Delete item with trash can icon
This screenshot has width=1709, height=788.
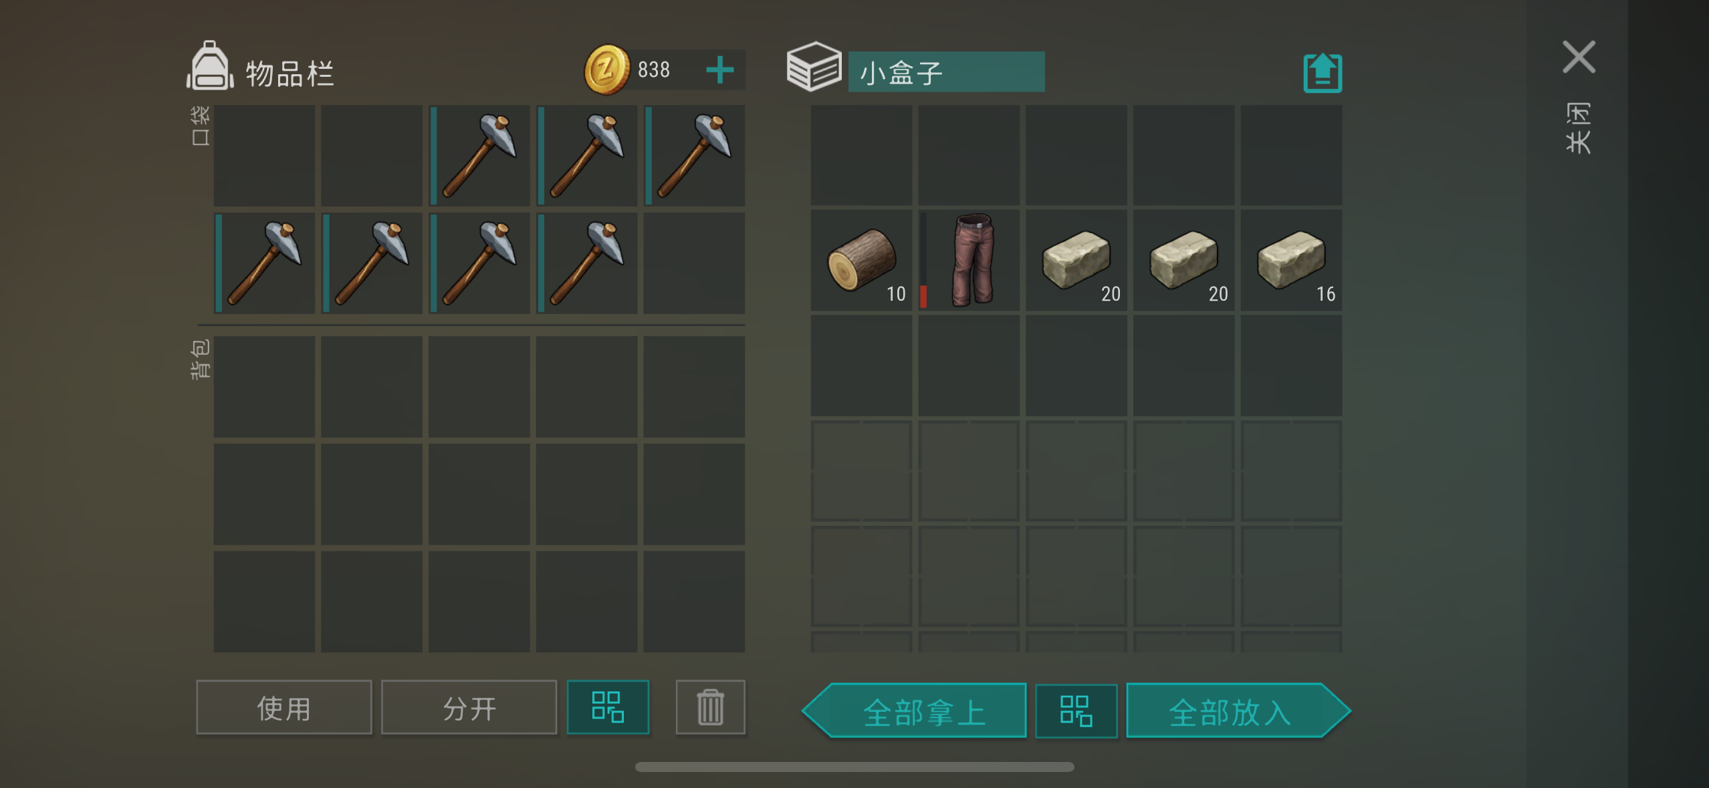(710, 707)
